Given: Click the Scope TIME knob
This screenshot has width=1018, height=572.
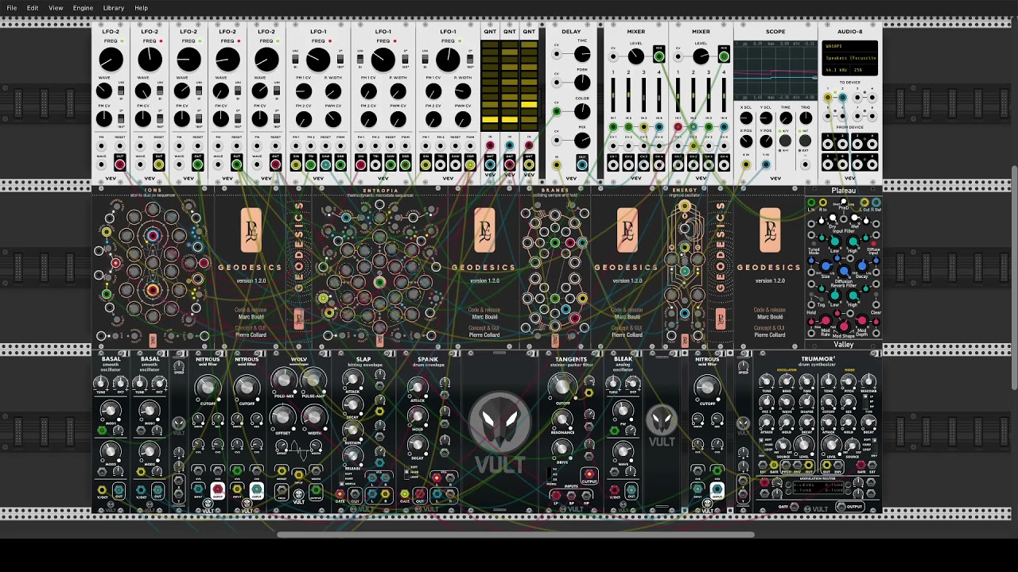Looking at the screenshot, I should click(786, 118).
